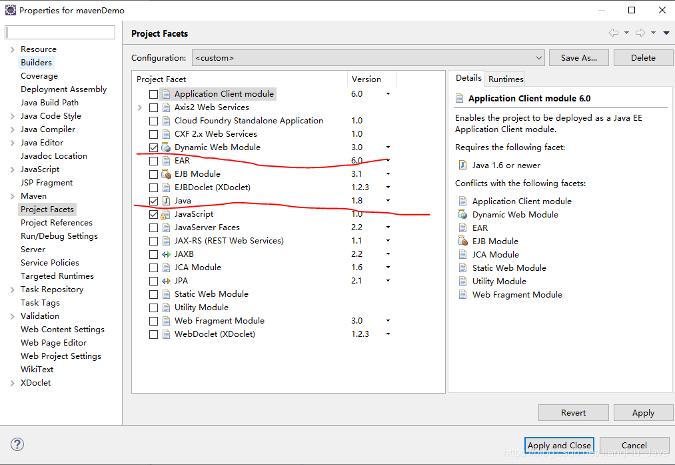The width and height of the screenshot is (675, 465).
Task: Enable the JPA facet checkbox
Action: click(153, 281)
